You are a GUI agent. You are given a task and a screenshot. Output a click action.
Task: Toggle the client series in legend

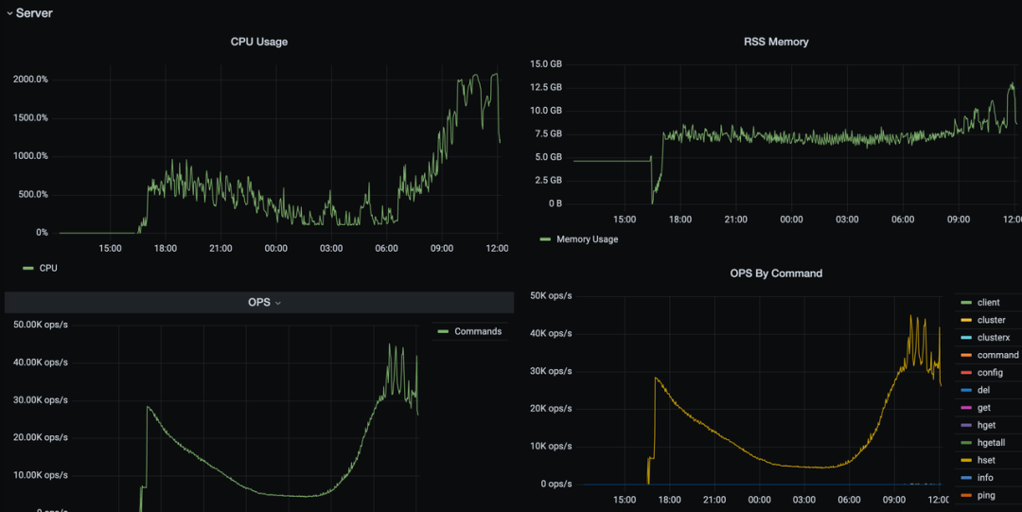pos(988,303)
